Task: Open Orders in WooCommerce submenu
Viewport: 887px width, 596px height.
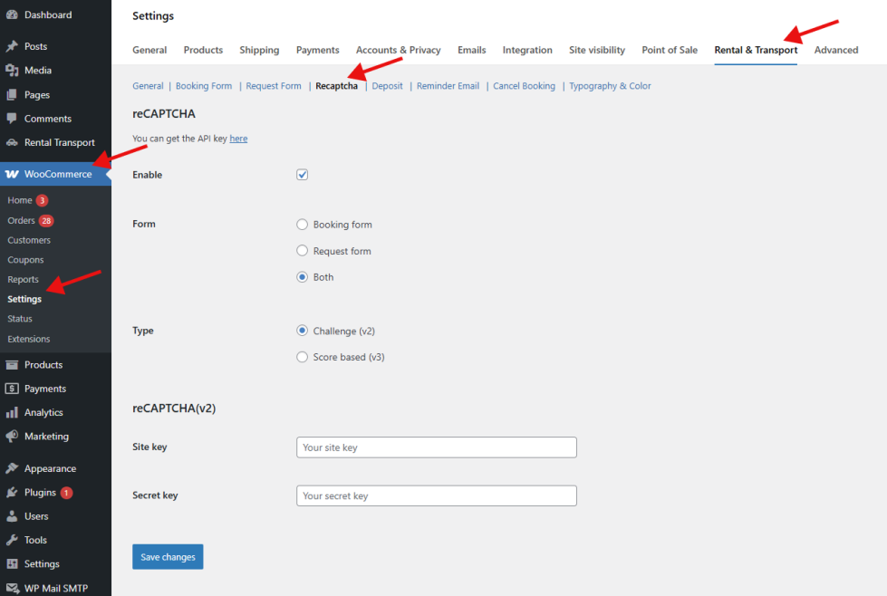Action: click(x=21, y=221)
